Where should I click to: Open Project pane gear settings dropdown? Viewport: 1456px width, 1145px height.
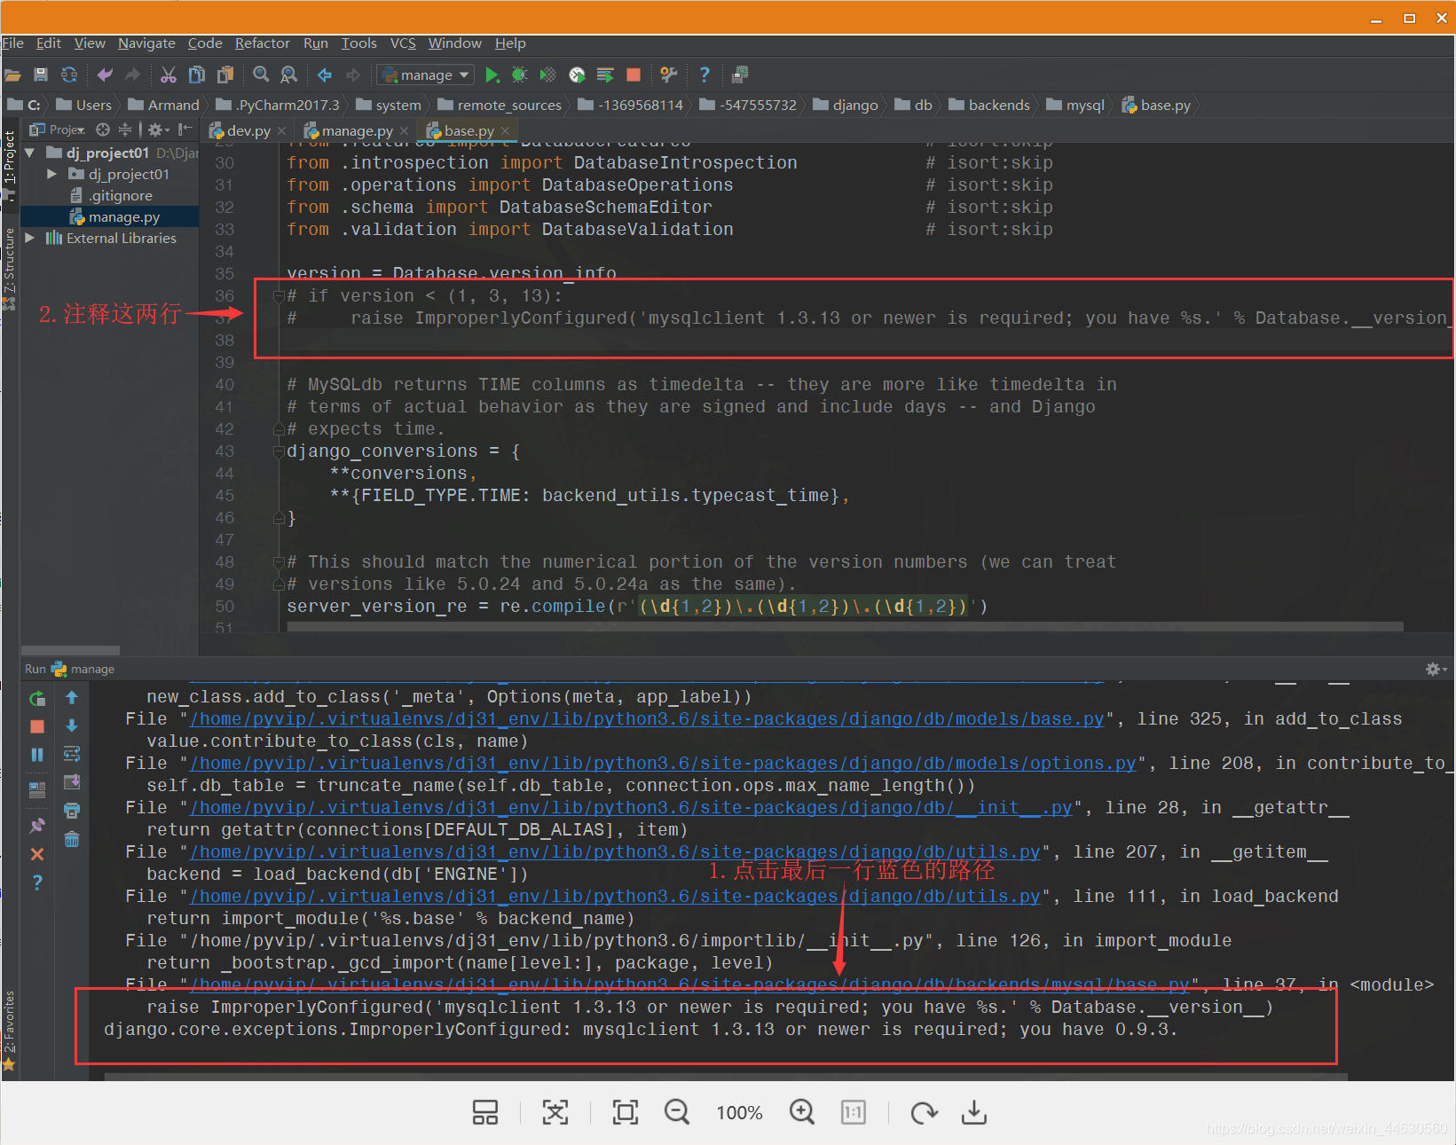point(159,129)
